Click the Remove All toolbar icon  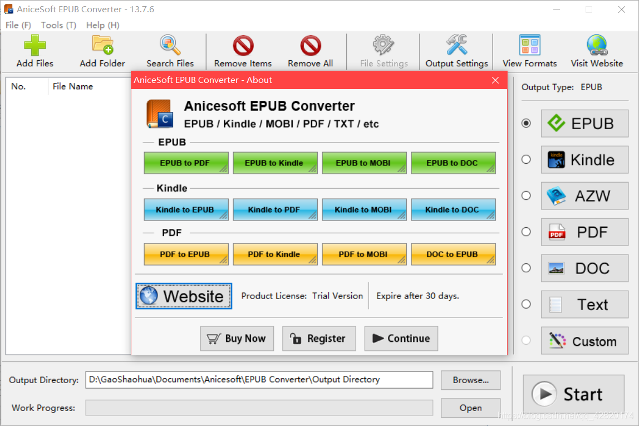[311, 45]
